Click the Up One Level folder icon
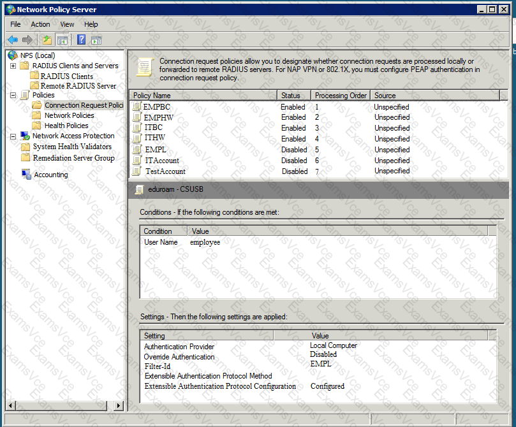516x427 pixels. click(x=47, y=40)
